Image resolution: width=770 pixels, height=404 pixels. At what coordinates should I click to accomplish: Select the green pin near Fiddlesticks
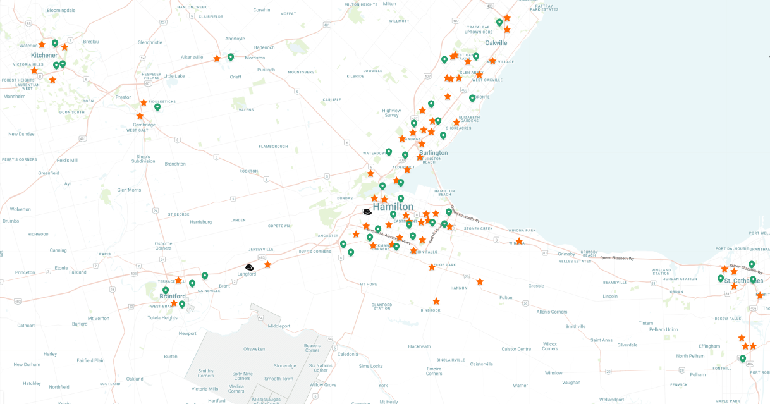click(x=157, y=107)
